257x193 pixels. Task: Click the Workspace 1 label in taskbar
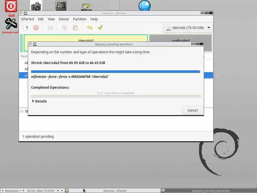tap(13, 191)
